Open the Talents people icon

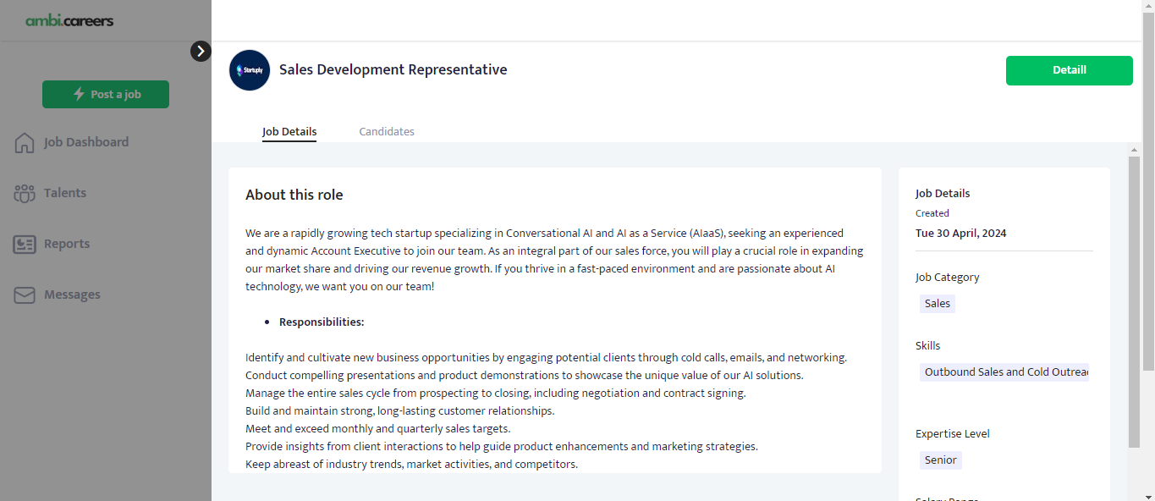(x=25, y=193)
